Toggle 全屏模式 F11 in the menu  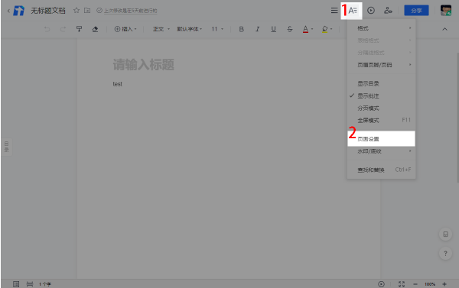point(381,120)
